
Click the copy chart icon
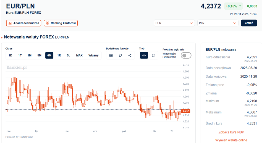coord(120,55)
